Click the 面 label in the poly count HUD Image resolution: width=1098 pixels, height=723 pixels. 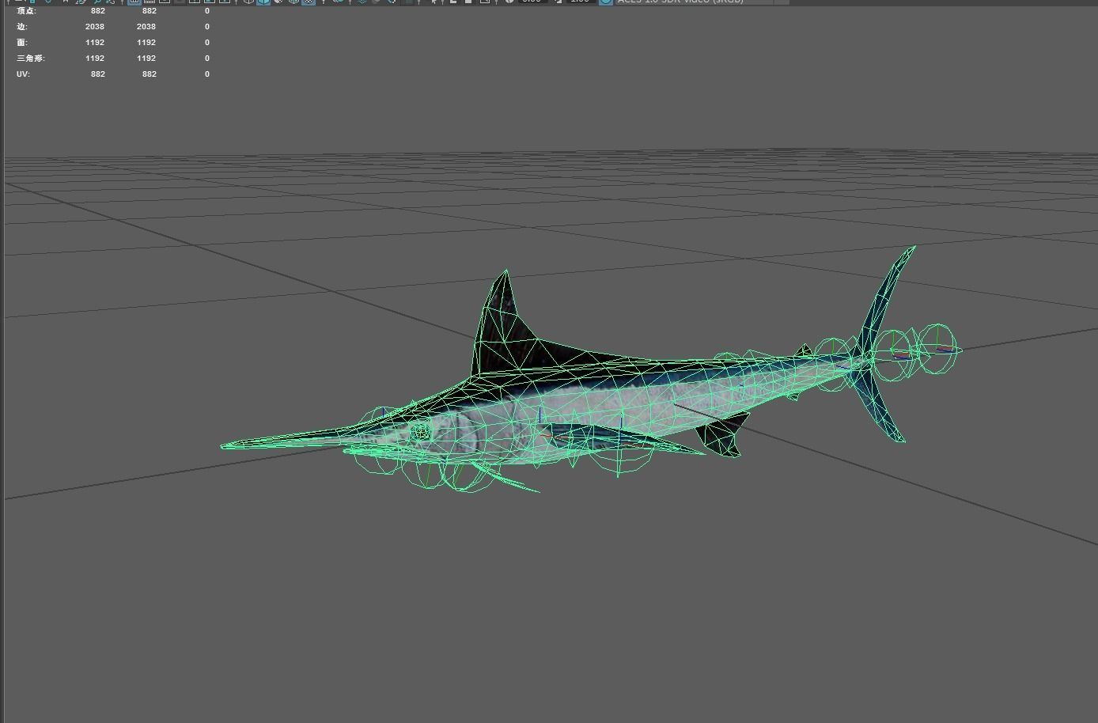21,43
